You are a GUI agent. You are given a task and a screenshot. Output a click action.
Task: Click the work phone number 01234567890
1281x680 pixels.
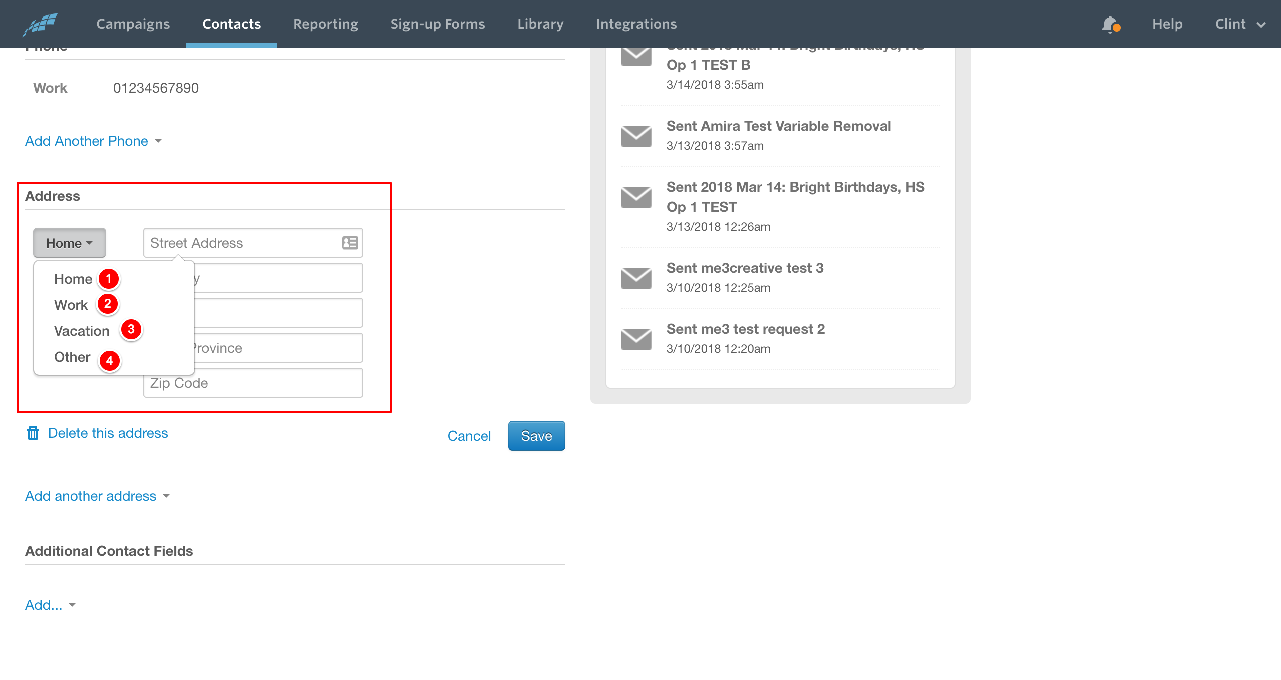pyautogui.click(x=156, y=88)
